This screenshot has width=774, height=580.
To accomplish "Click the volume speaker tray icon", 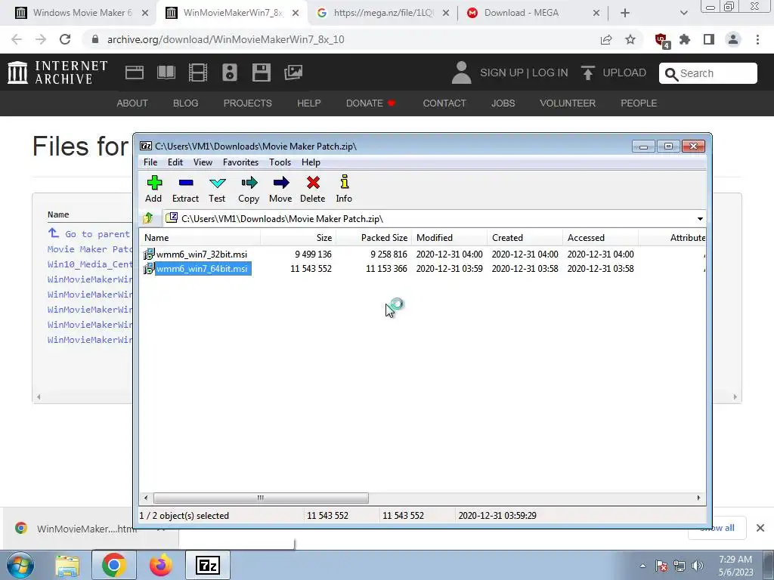I will tap(697, 566).
